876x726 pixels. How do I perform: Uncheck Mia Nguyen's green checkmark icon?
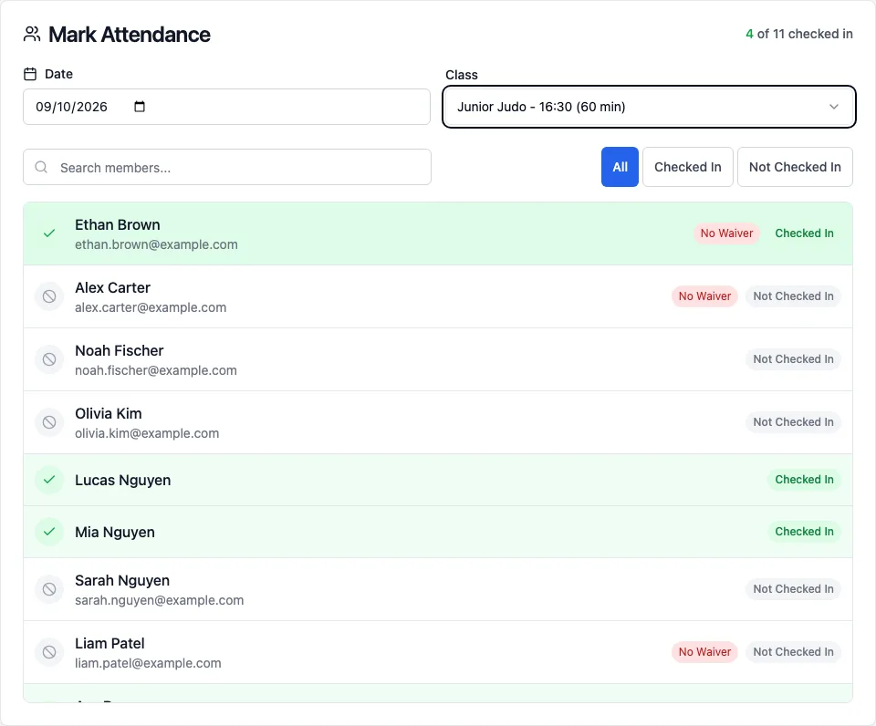(x=49, y=532)
